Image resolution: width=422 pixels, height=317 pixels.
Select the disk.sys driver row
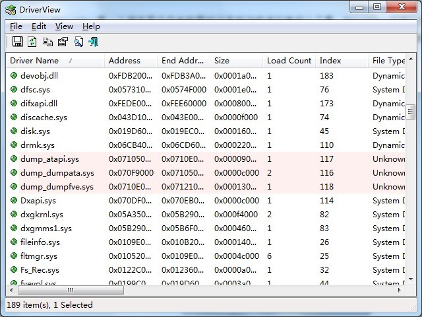click(x=35, y=131)
